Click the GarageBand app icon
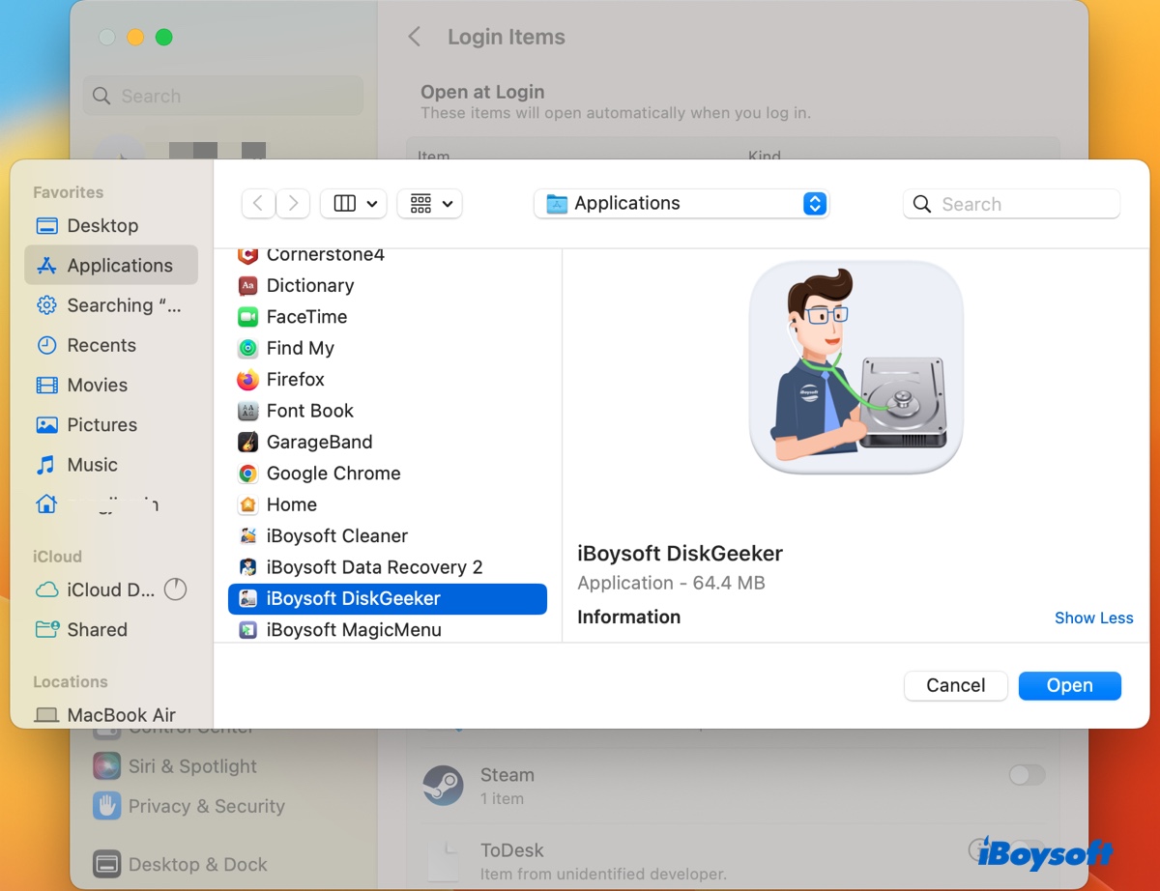1160x891 pixels. click(248, 443)
